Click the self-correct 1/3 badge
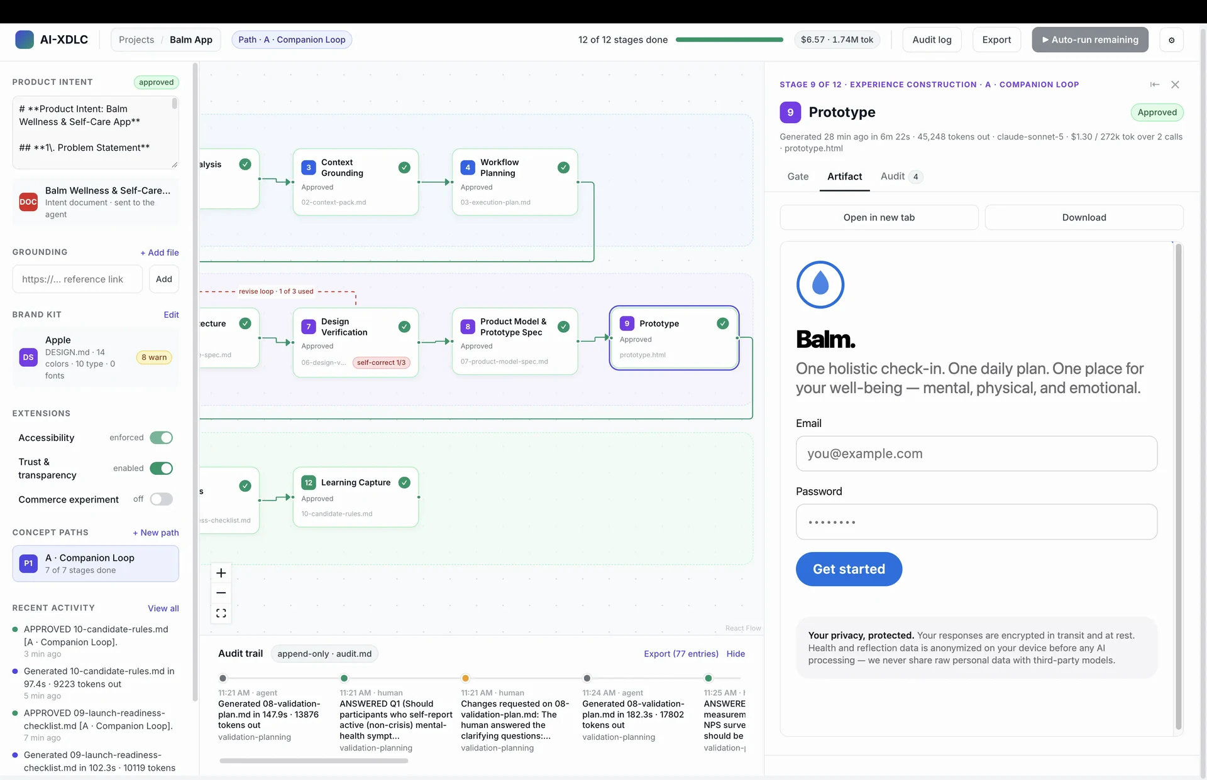 (382, 362)
